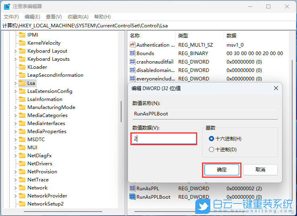This screenshot has width=297, height=216.
Task: Click the MSDTC folder icon
Action: pos(22,140)
